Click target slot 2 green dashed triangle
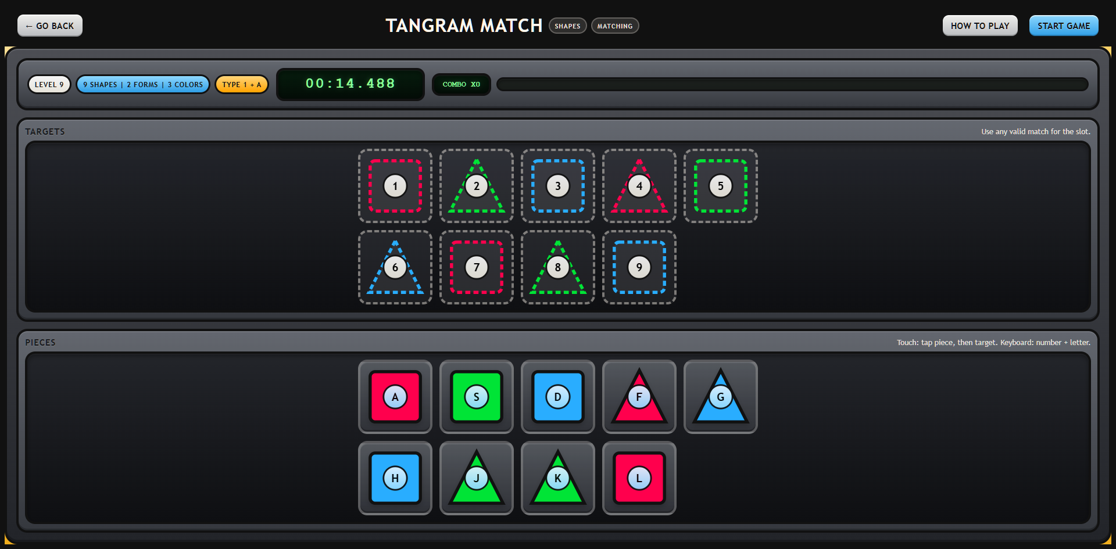This screenshot has width=1116, height=549. (477, 186)
